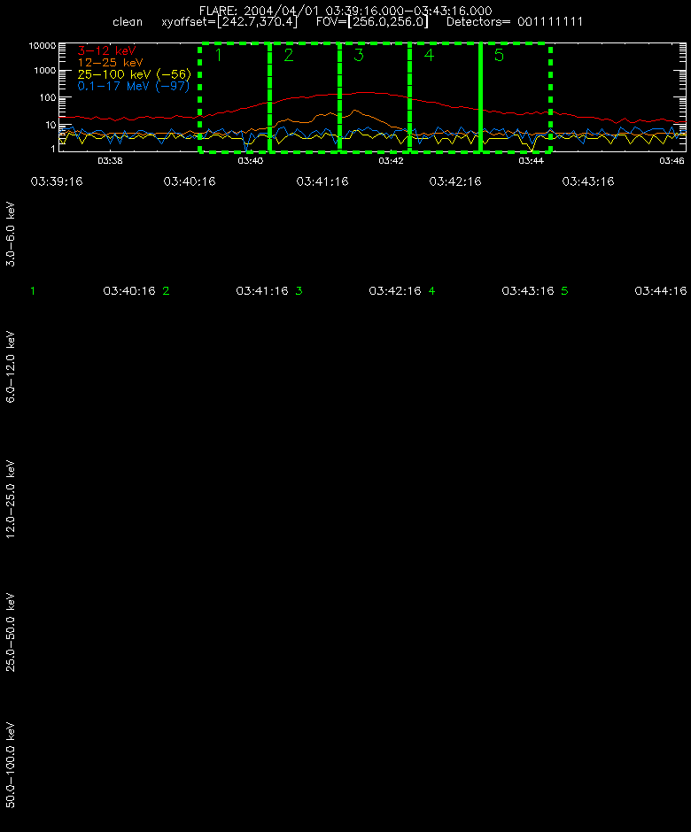Click the FLARE 2004/04/01 title text
Viewport: 691px width, 832px height.
[345, 11]
